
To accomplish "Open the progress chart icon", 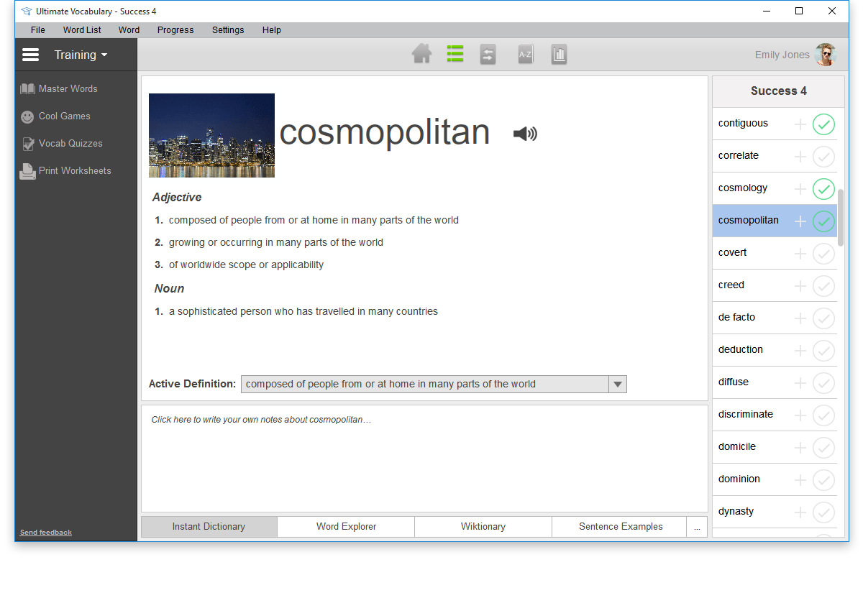I will pos(559,55).
